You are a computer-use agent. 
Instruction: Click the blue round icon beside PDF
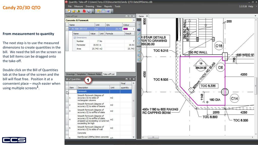tap(89, 11)
